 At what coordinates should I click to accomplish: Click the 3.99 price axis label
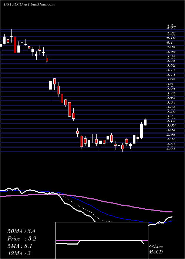tap(171, 51)
